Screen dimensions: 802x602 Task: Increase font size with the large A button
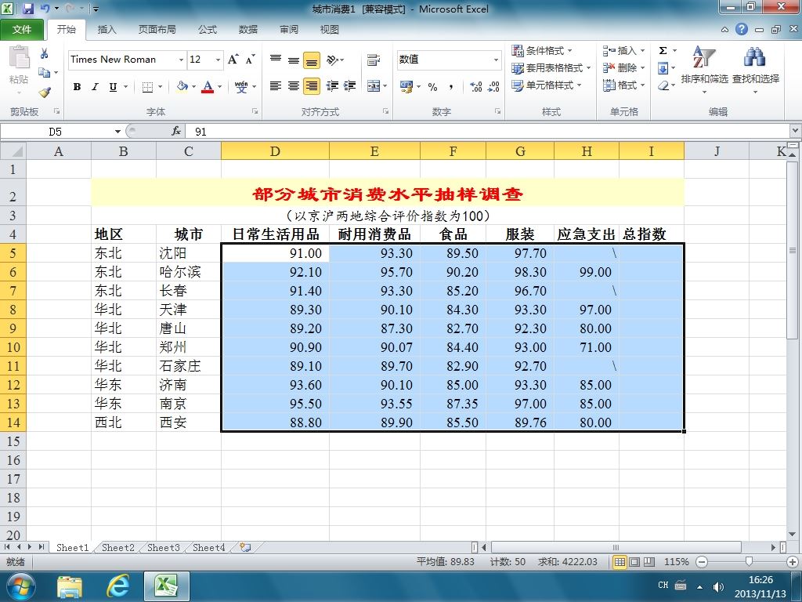[233, 60]
